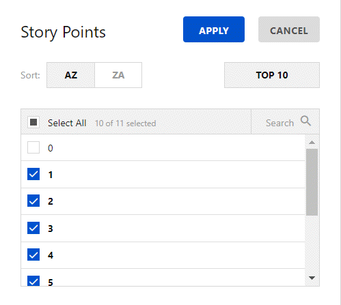Cancel the Story Points filter
Image resolution: width=341 pixels, height=305 pixels.
(289, 29)
